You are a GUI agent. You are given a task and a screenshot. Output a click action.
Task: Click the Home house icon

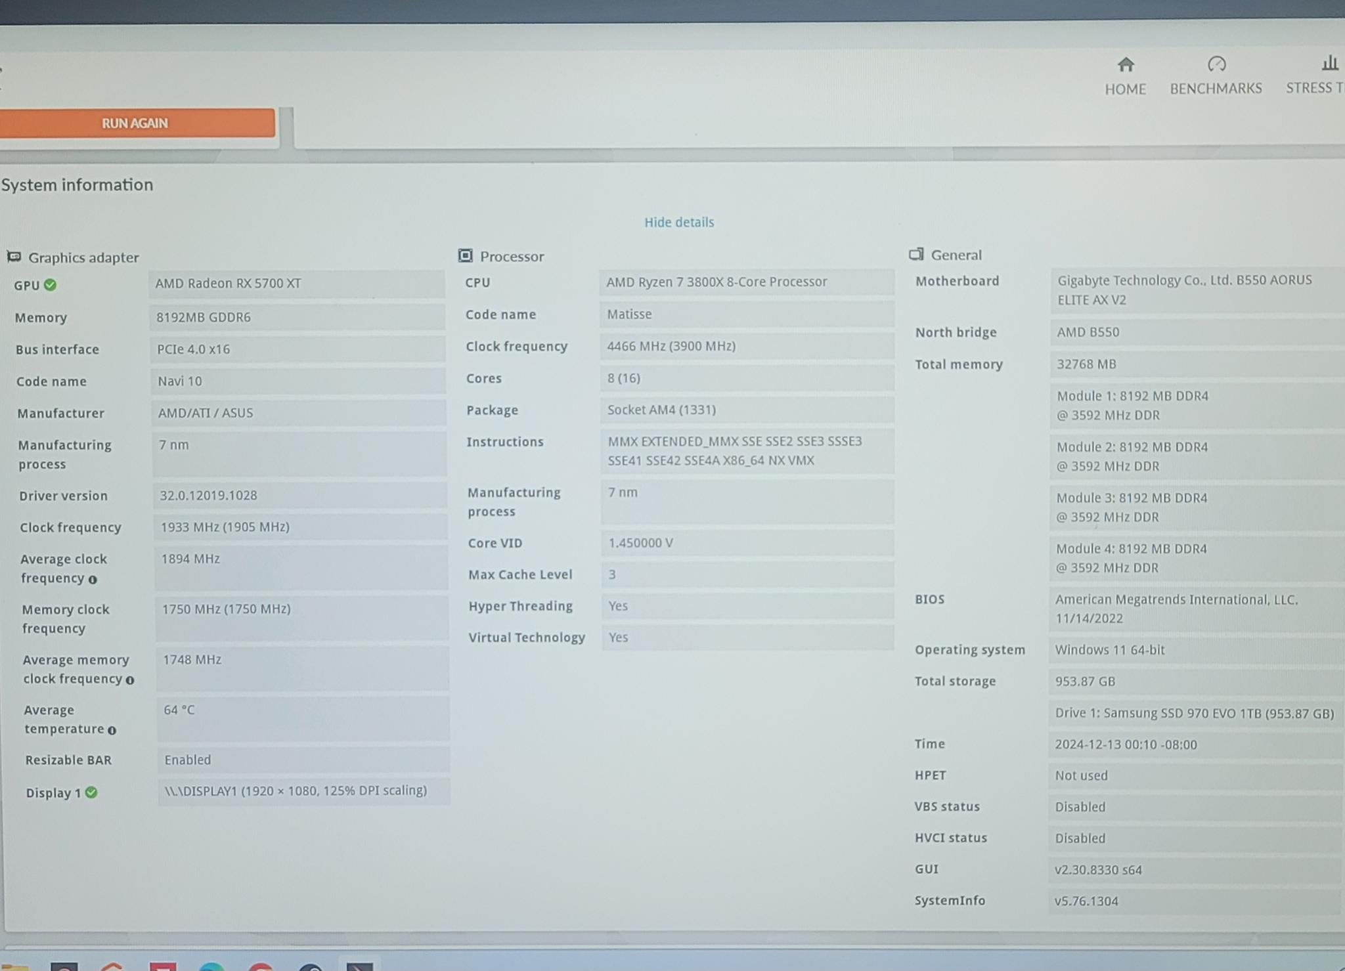point(1125,64)
